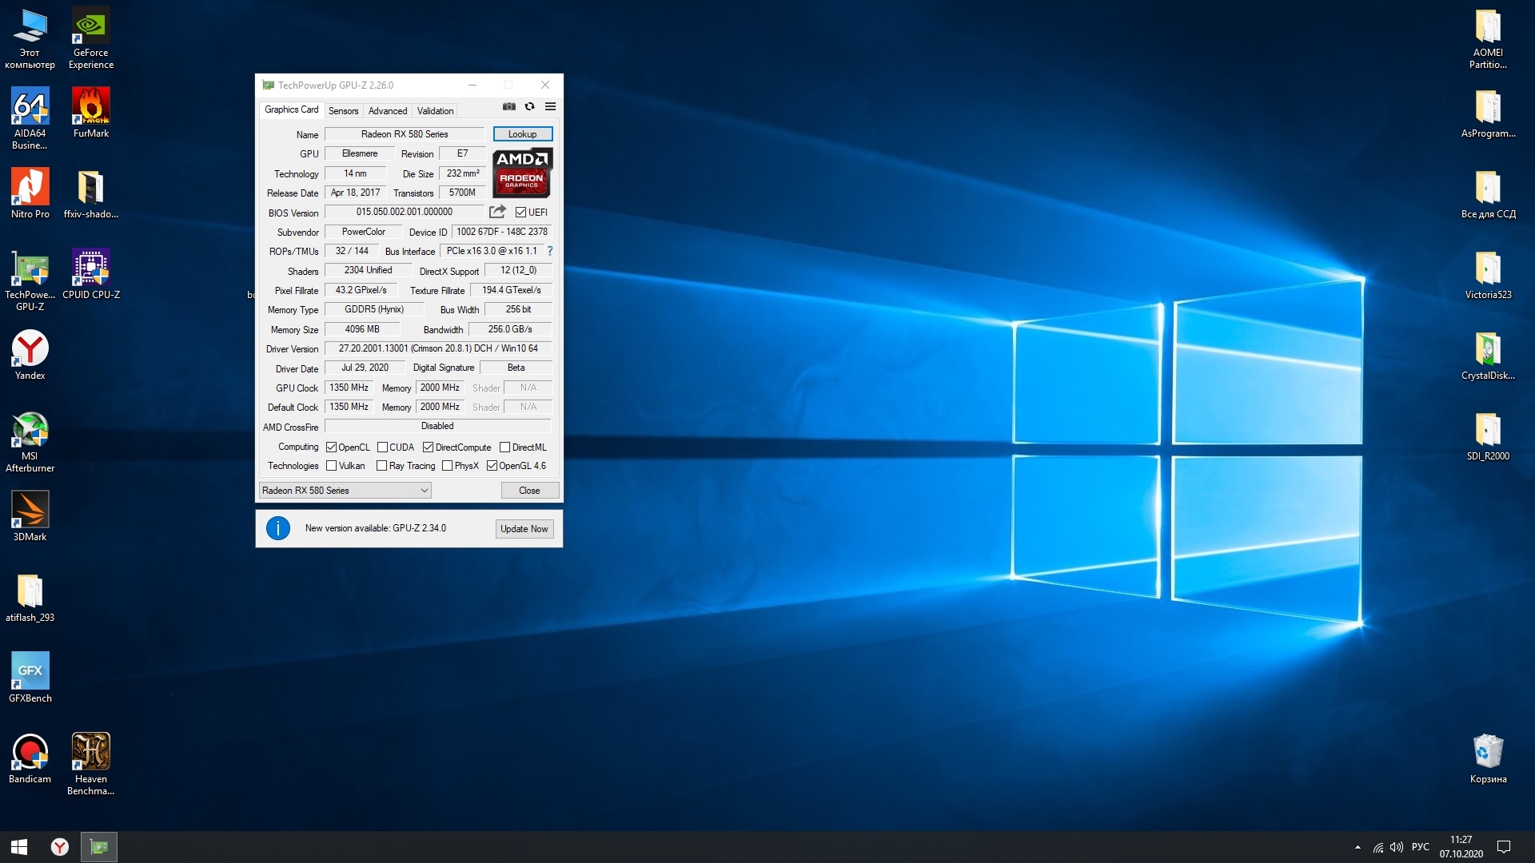Select the CPUID CPU-Z desktop icon
This screenshot has width=1535, height=863.
point(90,274)
